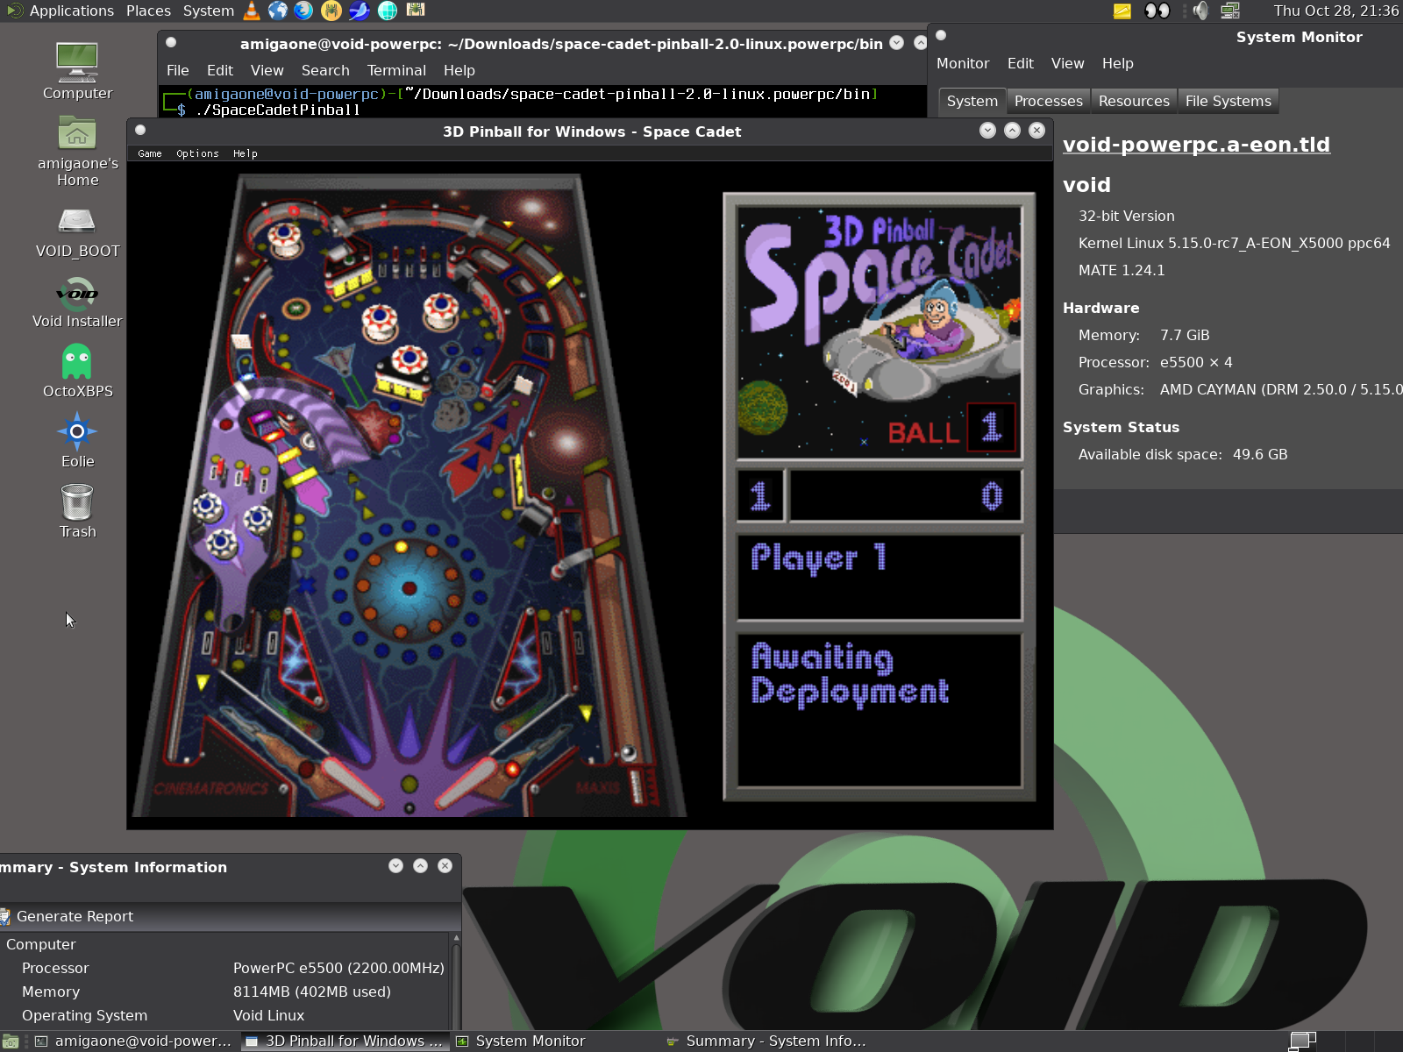Open the blue globe web browser launcher
This screenshot has height=1052, width=1403.
click(x=278, y=11)
